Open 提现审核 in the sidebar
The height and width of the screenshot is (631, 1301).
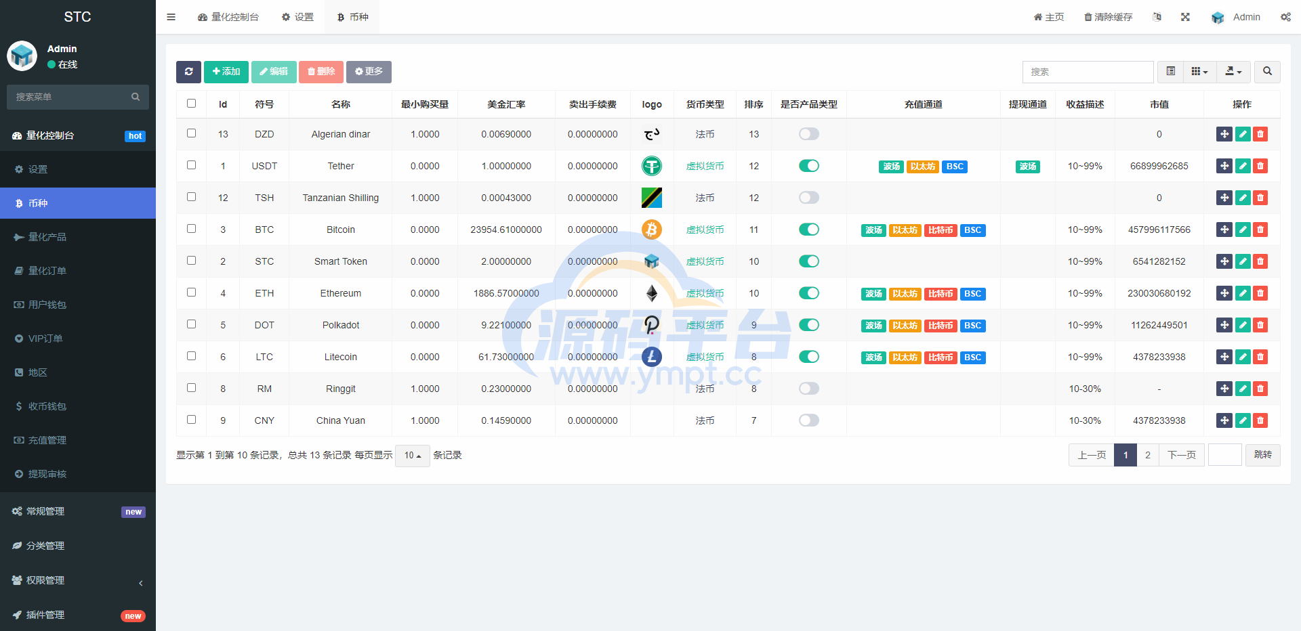click(x=78, y=474)
